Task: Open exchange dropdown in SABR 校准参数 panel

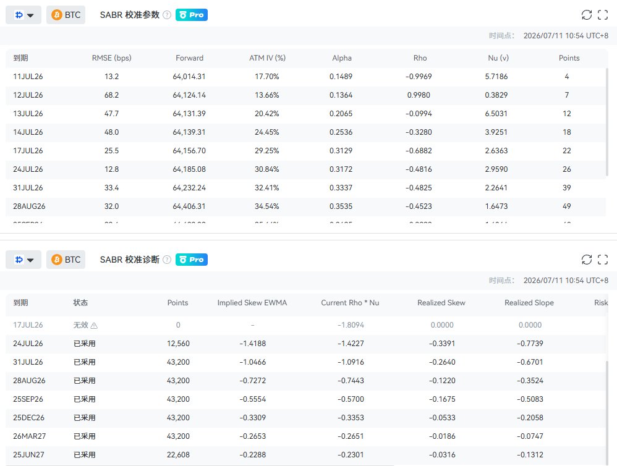Action: [23, 15]
